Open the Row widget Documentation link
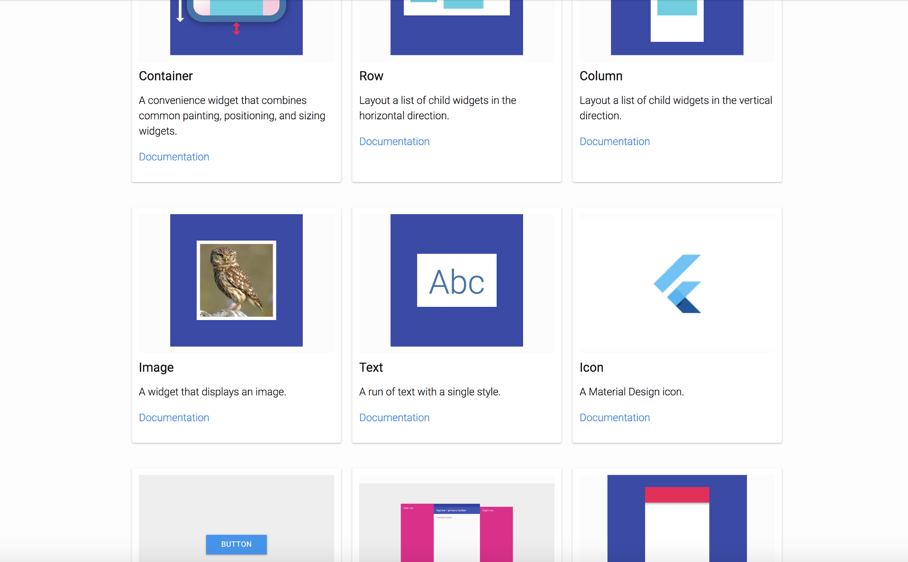908x562 pixels. pyautogui.click(x=394, y=141)
